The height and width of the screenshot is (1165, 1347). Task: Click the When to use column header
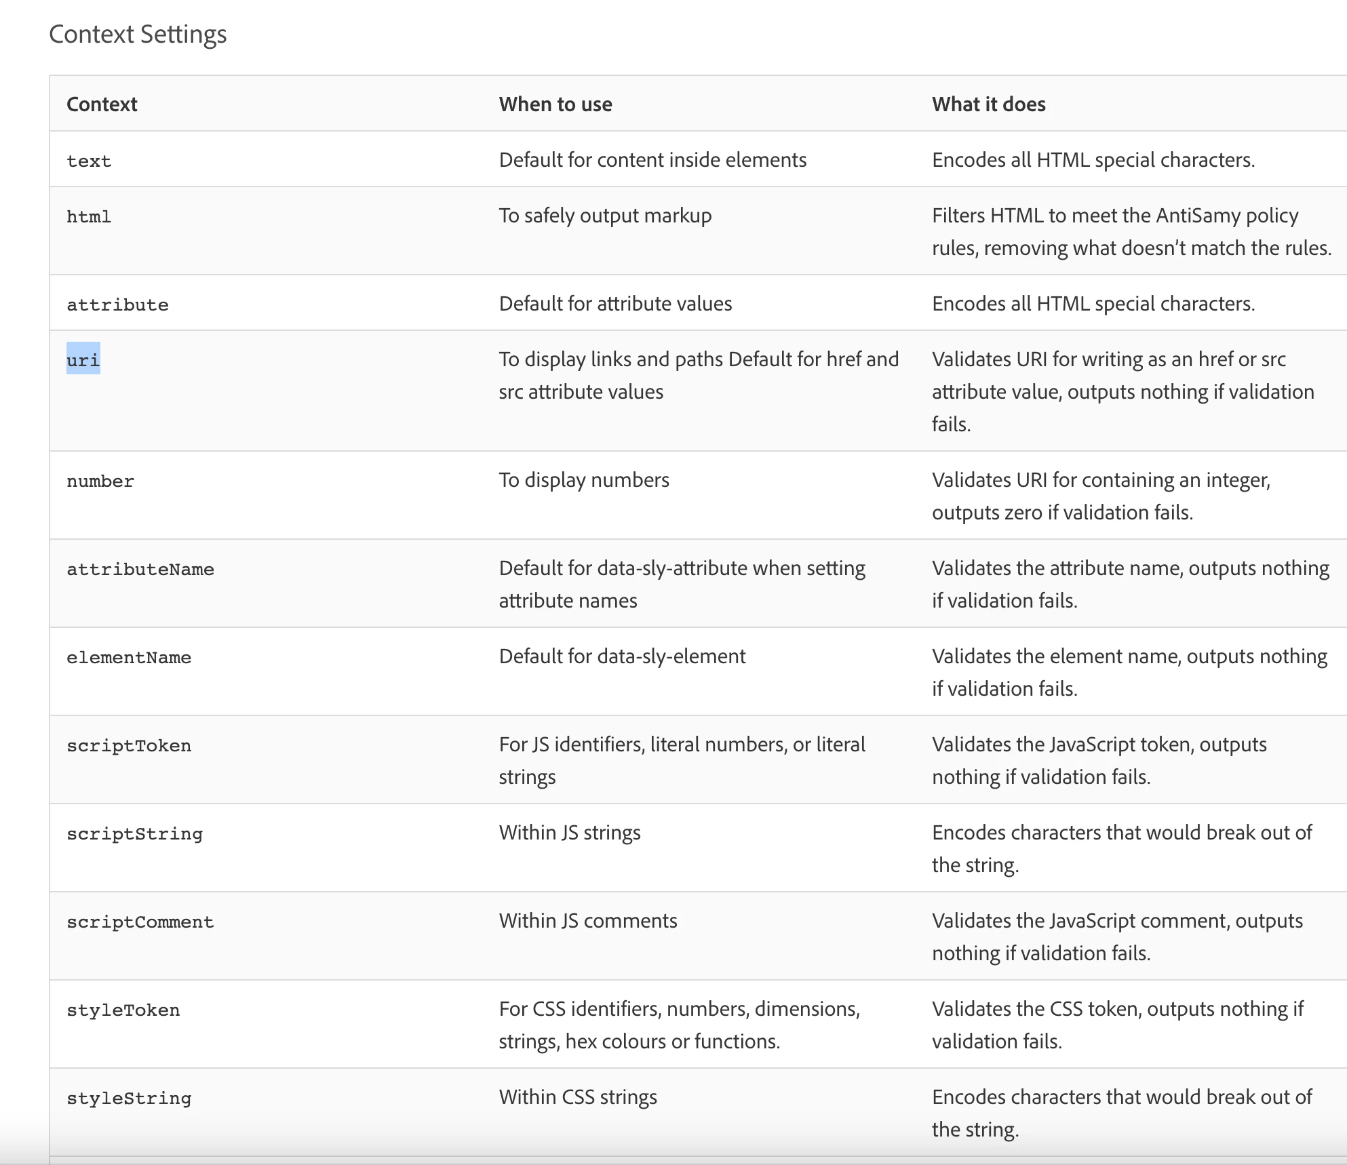pyautogui.click(x=555, y=104)
